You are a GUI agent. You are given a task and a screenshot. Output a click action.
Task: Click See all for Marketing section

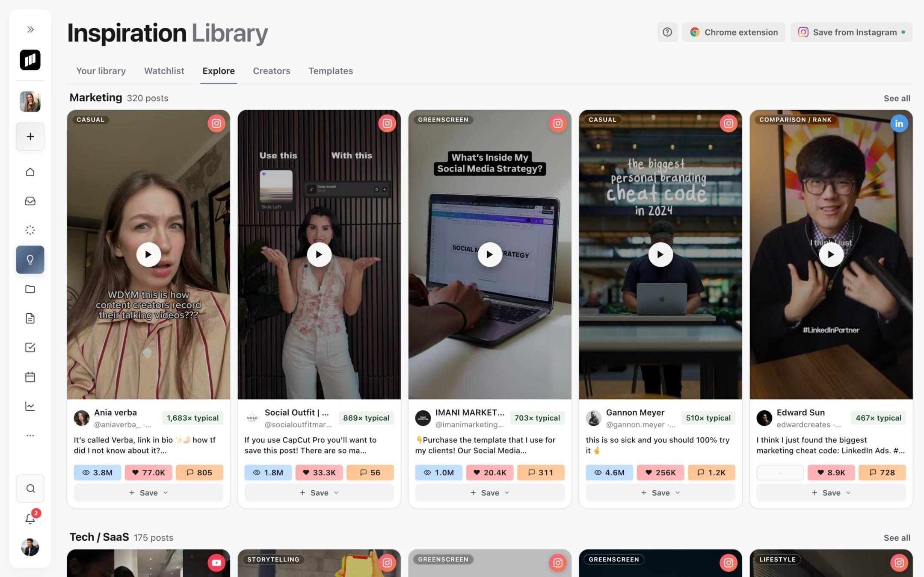click(897, 98)
